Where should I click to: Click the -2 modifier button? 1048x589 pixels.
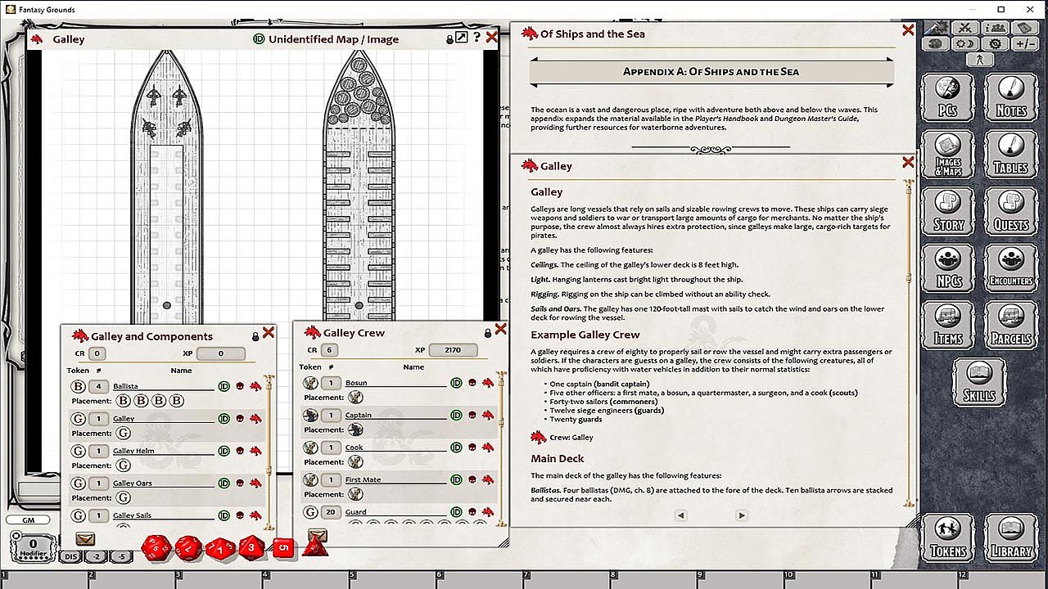(x=96, y=557)
